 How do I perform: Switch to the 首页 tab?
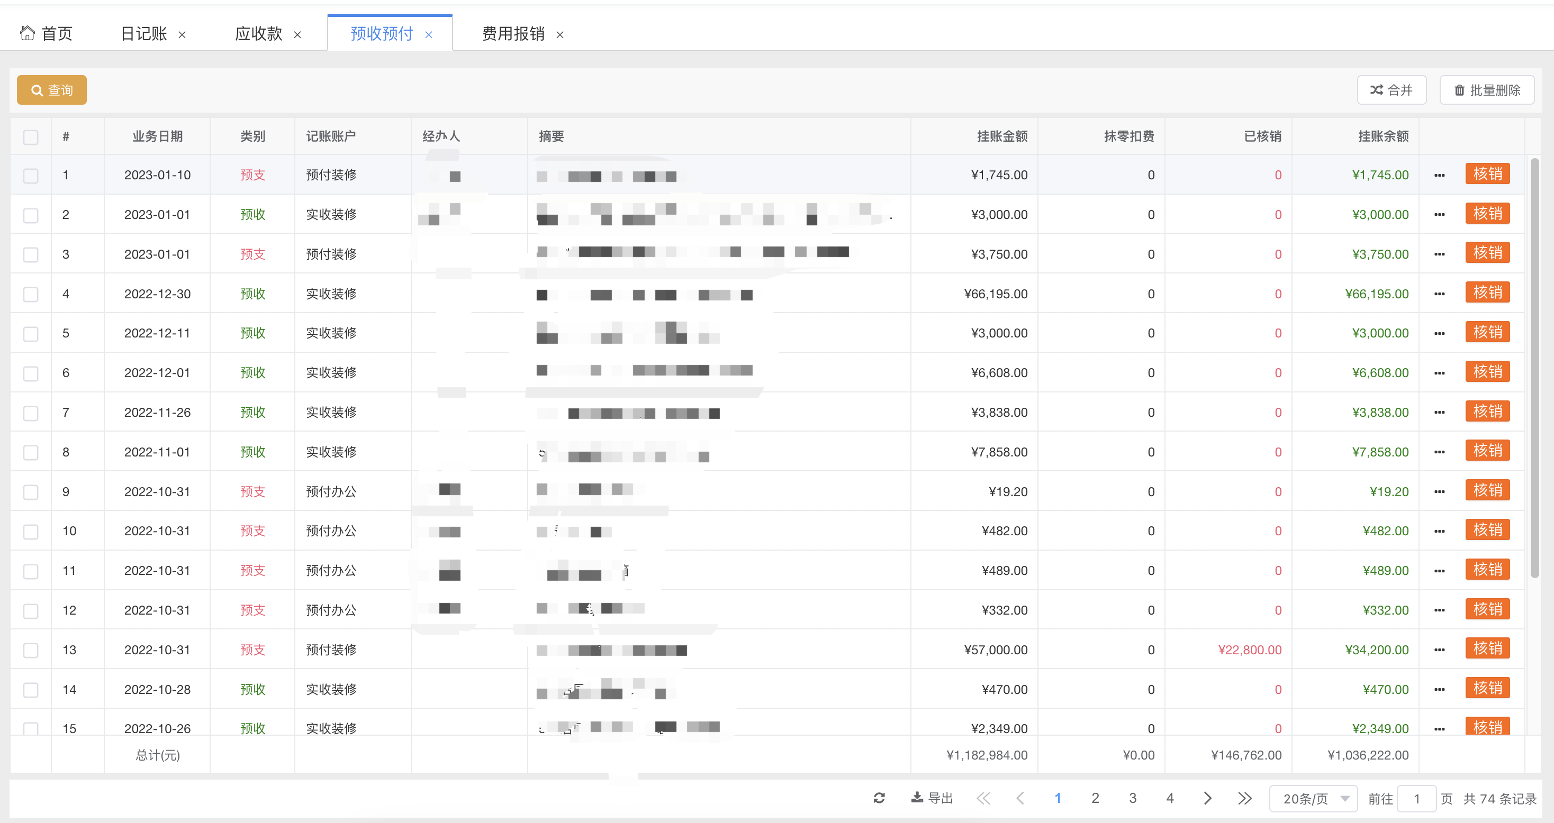click(x=47, y=33)
